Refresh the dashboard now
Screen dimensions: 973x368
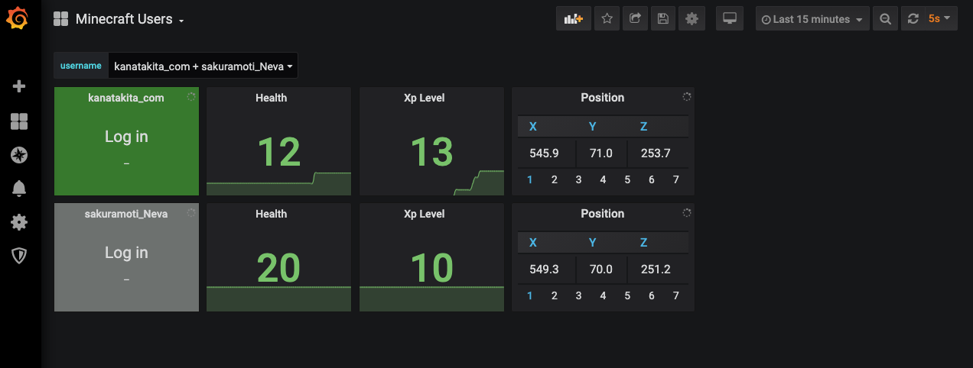click(x=912, y=19)
